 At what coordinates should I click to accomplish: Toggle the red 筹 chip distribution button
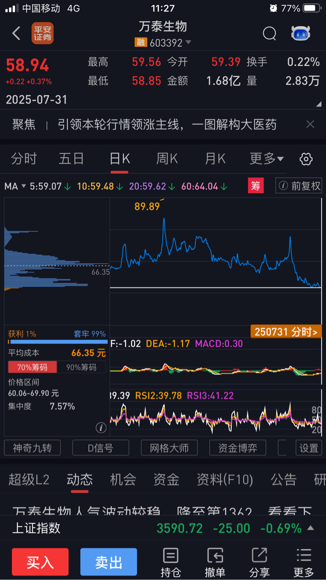pos(256,186)
